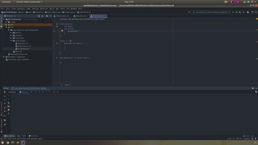Toggle soft-wrap icon in console sidebar
The width and height of the screenshot is (258, 145).
[8, 103]
